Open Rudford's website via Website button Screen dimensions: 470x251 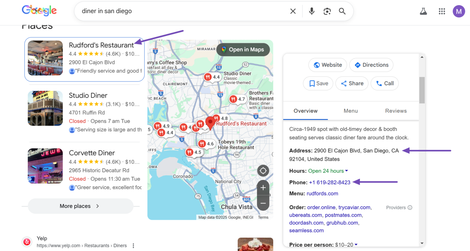tap(328, 65)
